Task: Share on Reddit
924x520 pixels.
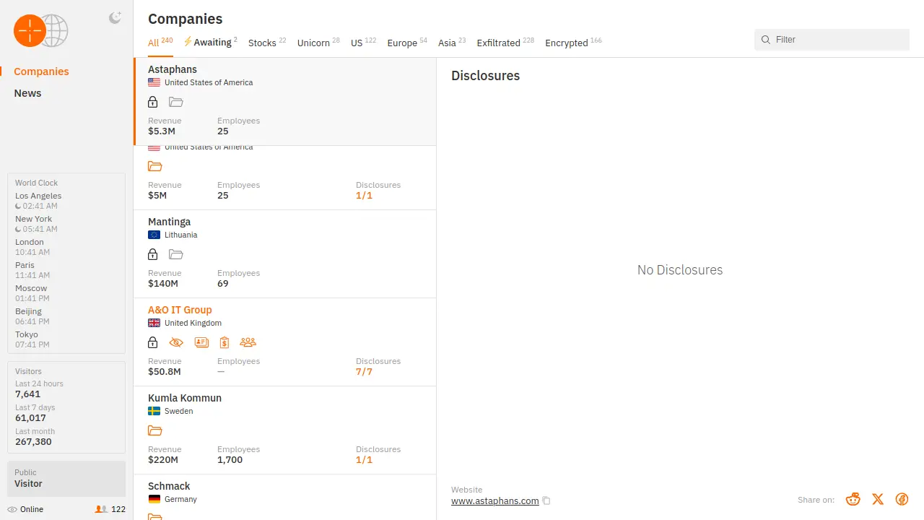Action: point(853,499)
